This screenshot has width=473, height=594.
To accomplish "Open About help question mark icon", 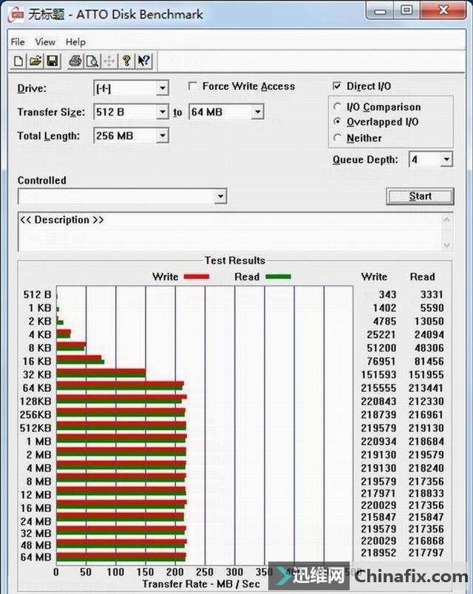I will point(126,61).
